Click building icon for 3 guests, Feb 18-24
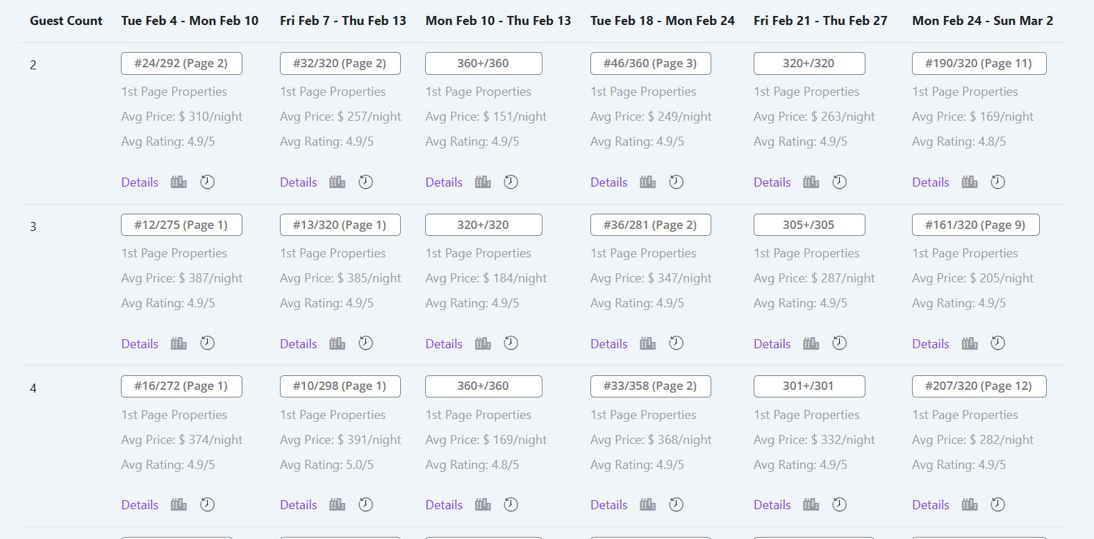 [647, 343]
